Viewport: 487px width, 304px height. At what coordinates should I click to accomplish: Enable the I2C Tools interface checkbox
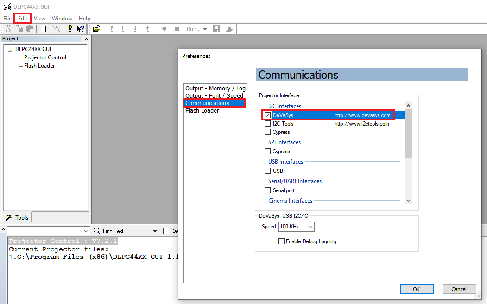tap(268, 124)
